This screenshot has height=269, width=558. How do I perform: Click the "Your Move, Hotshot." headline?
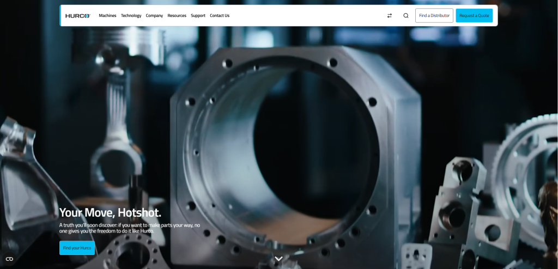coord(110,213)
